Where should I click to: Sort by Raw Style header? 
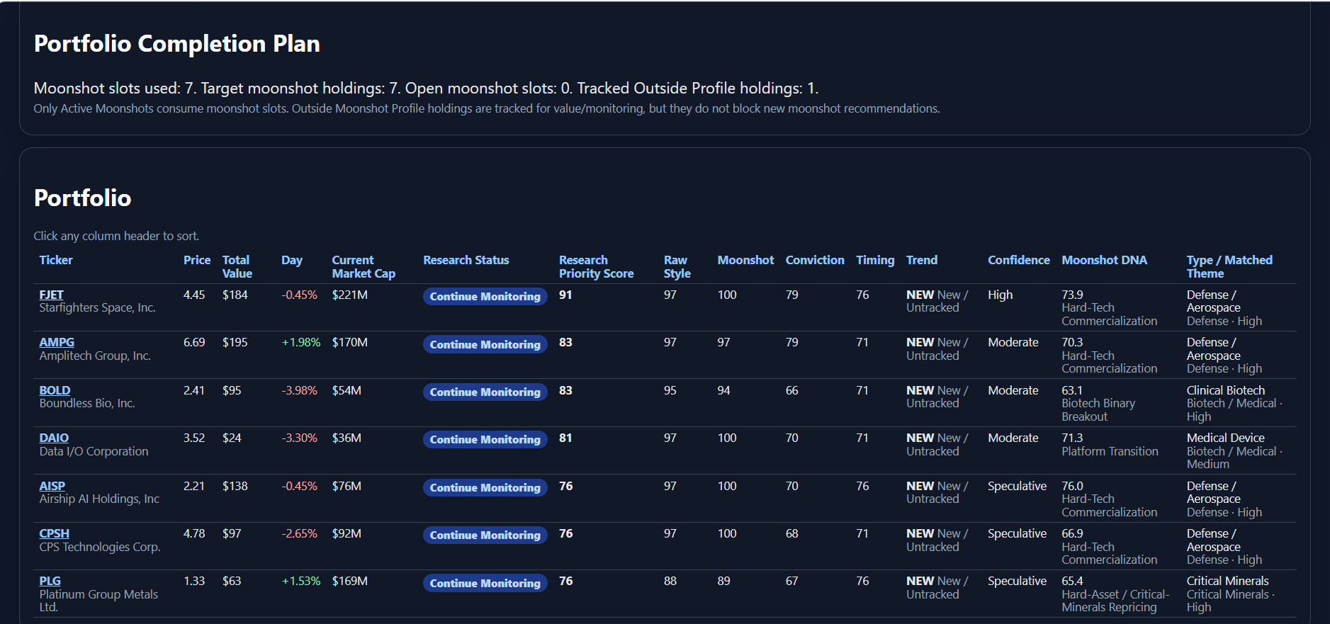coord(677,266)
